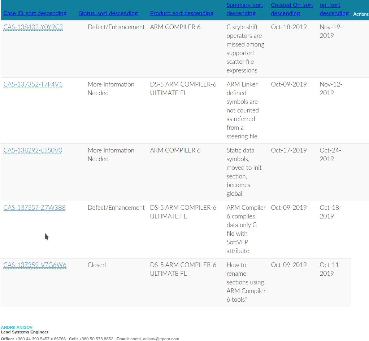
Task: Open case CAS-138402-Y0Y9C3
Action: (x=33, y=27)
